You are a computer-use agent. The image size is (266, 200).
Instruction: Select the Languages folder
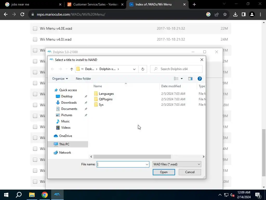(106, 94)
